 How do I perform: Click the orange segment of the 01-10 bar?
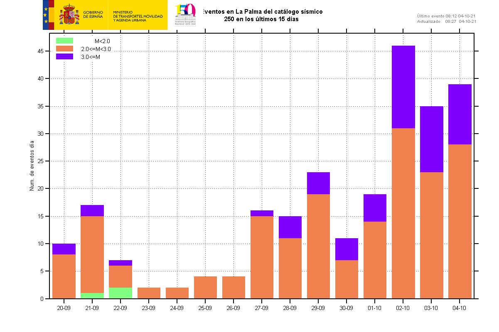point(375,260)
